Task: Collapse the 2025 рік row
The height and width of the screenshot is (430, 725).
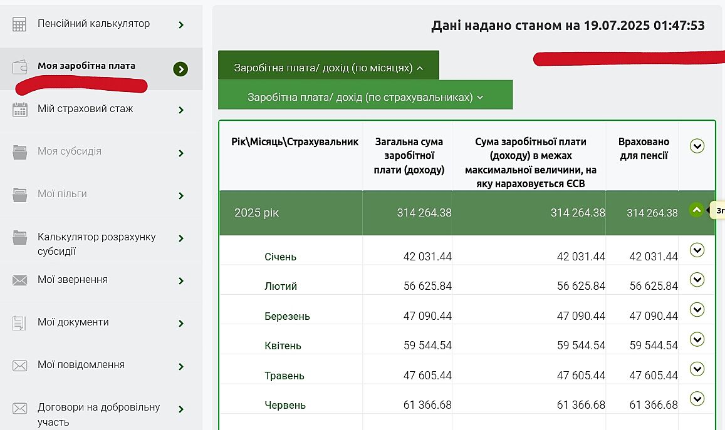Action: coord(696,210)
